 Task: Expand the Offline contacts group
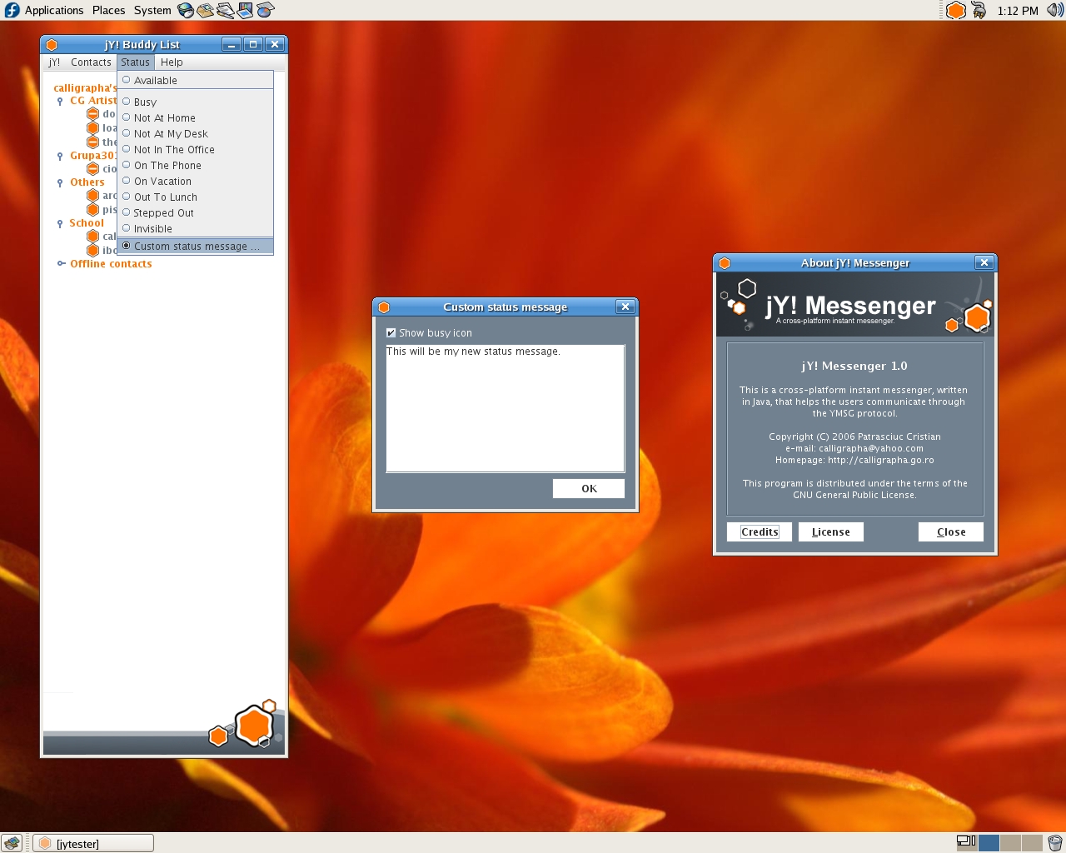pyautogui.click(x=61, y=263)
